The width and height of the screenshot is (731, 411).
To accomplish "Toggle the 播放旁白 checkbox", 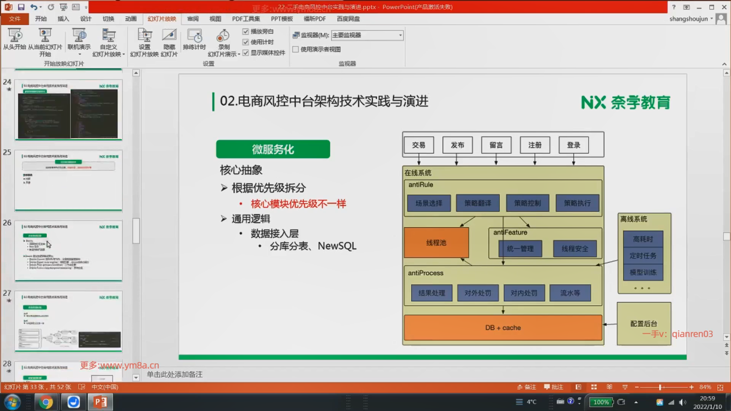I will [x=246, y=31].
